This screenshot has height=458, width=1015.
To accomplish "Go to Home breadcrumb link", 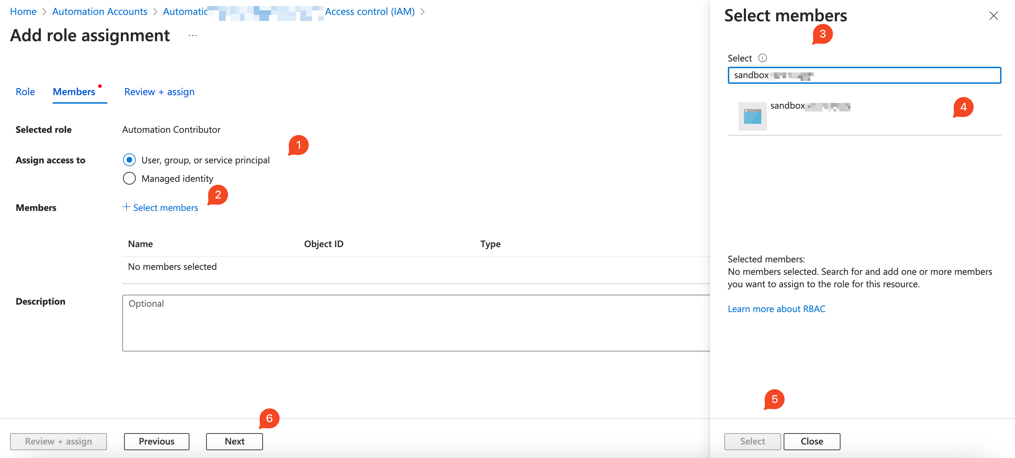I will 23,11.
